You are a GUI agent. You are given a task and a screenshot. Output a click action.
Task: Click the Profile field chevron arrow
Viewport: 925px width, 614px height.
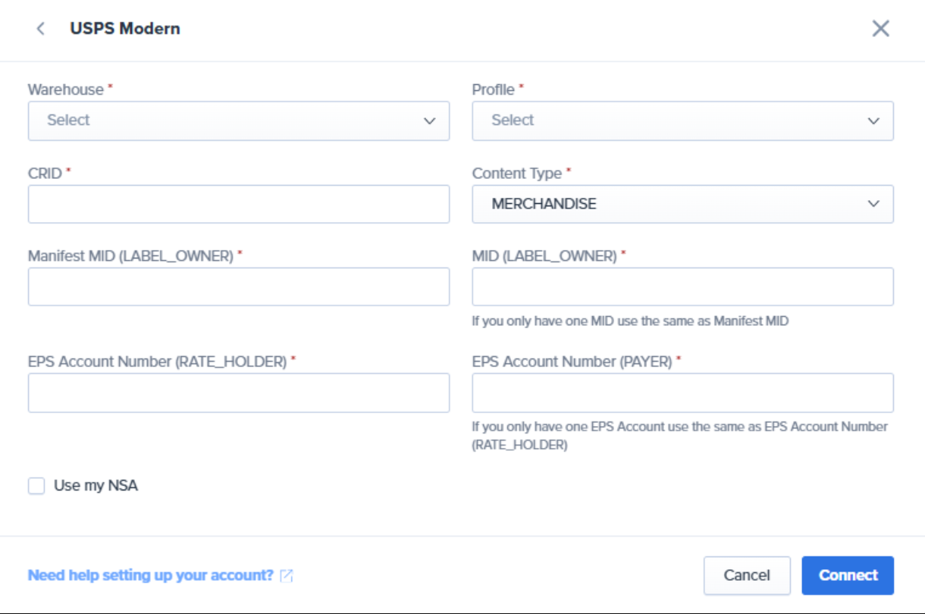pyautogui.click(x=873, y=121)
